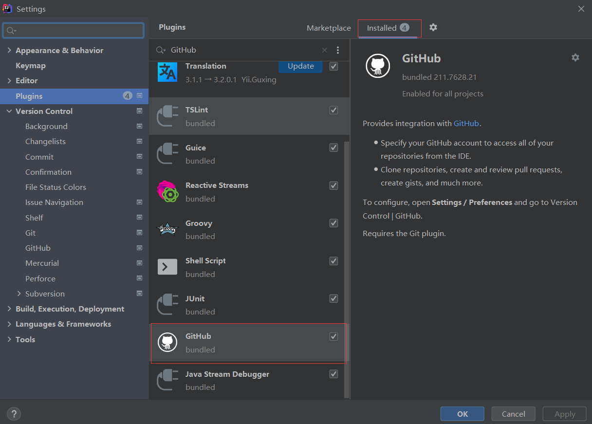Click the Shell Script terminal icon
This screenshot has height=424, width=592.
(x=167, y=267)
